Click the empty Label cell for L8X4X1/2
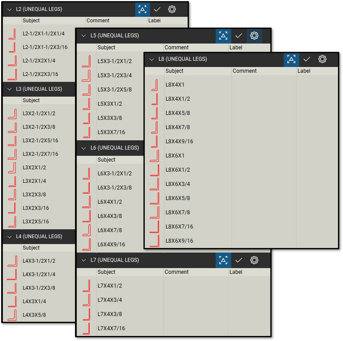 pyautogui.click(x=317, y=99)
